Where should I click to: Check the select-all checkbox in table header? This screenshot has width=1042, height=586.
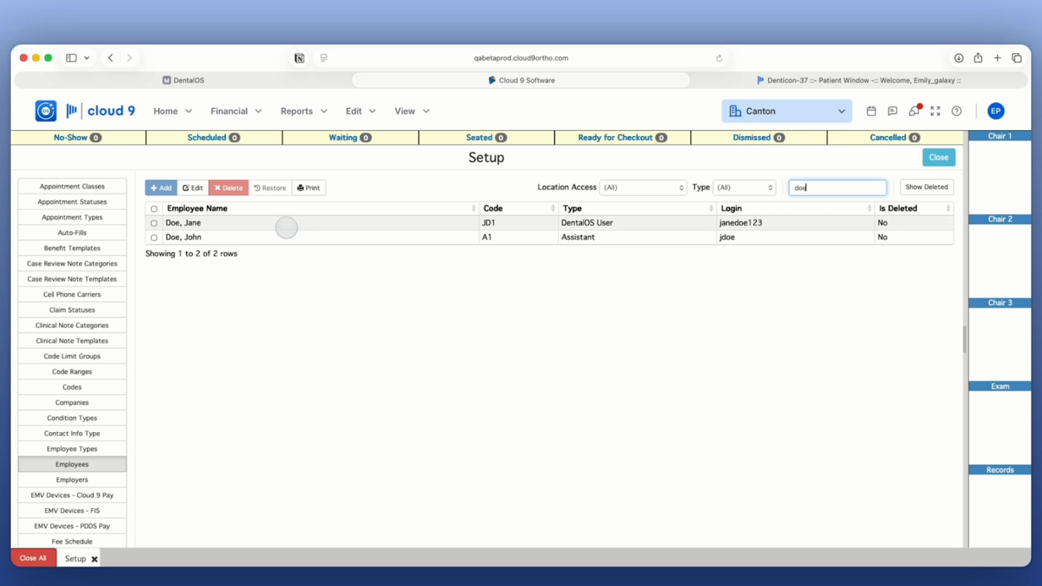(x=154, y=209)
